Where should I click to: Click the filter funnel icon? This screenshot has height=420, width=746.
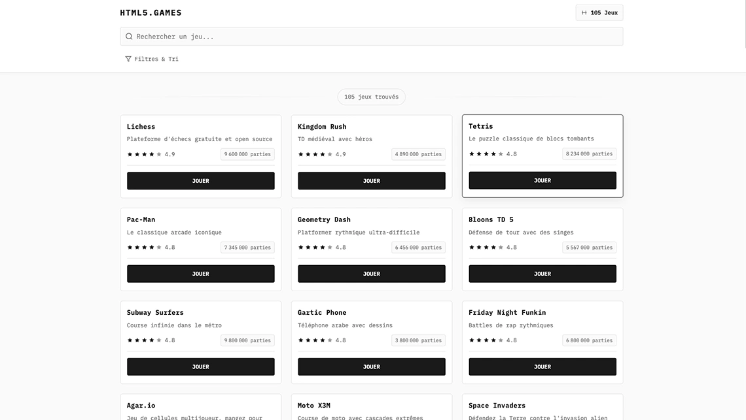click(128, 59)
